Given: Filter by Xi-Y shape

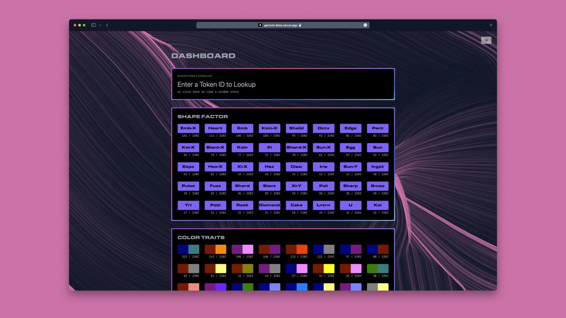Looking at the screenshot, I should click(297, 186).
